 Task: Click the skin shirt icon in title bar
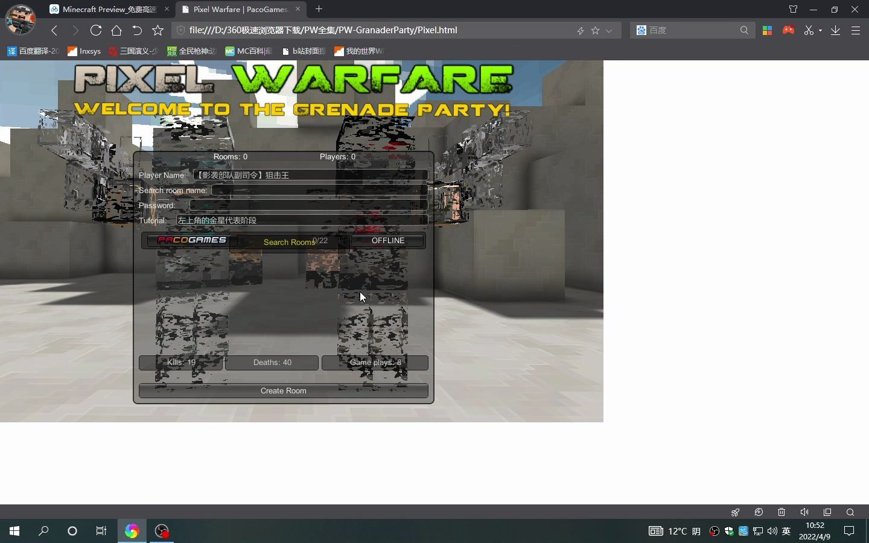pyautogui.click(x=793, y=9)
